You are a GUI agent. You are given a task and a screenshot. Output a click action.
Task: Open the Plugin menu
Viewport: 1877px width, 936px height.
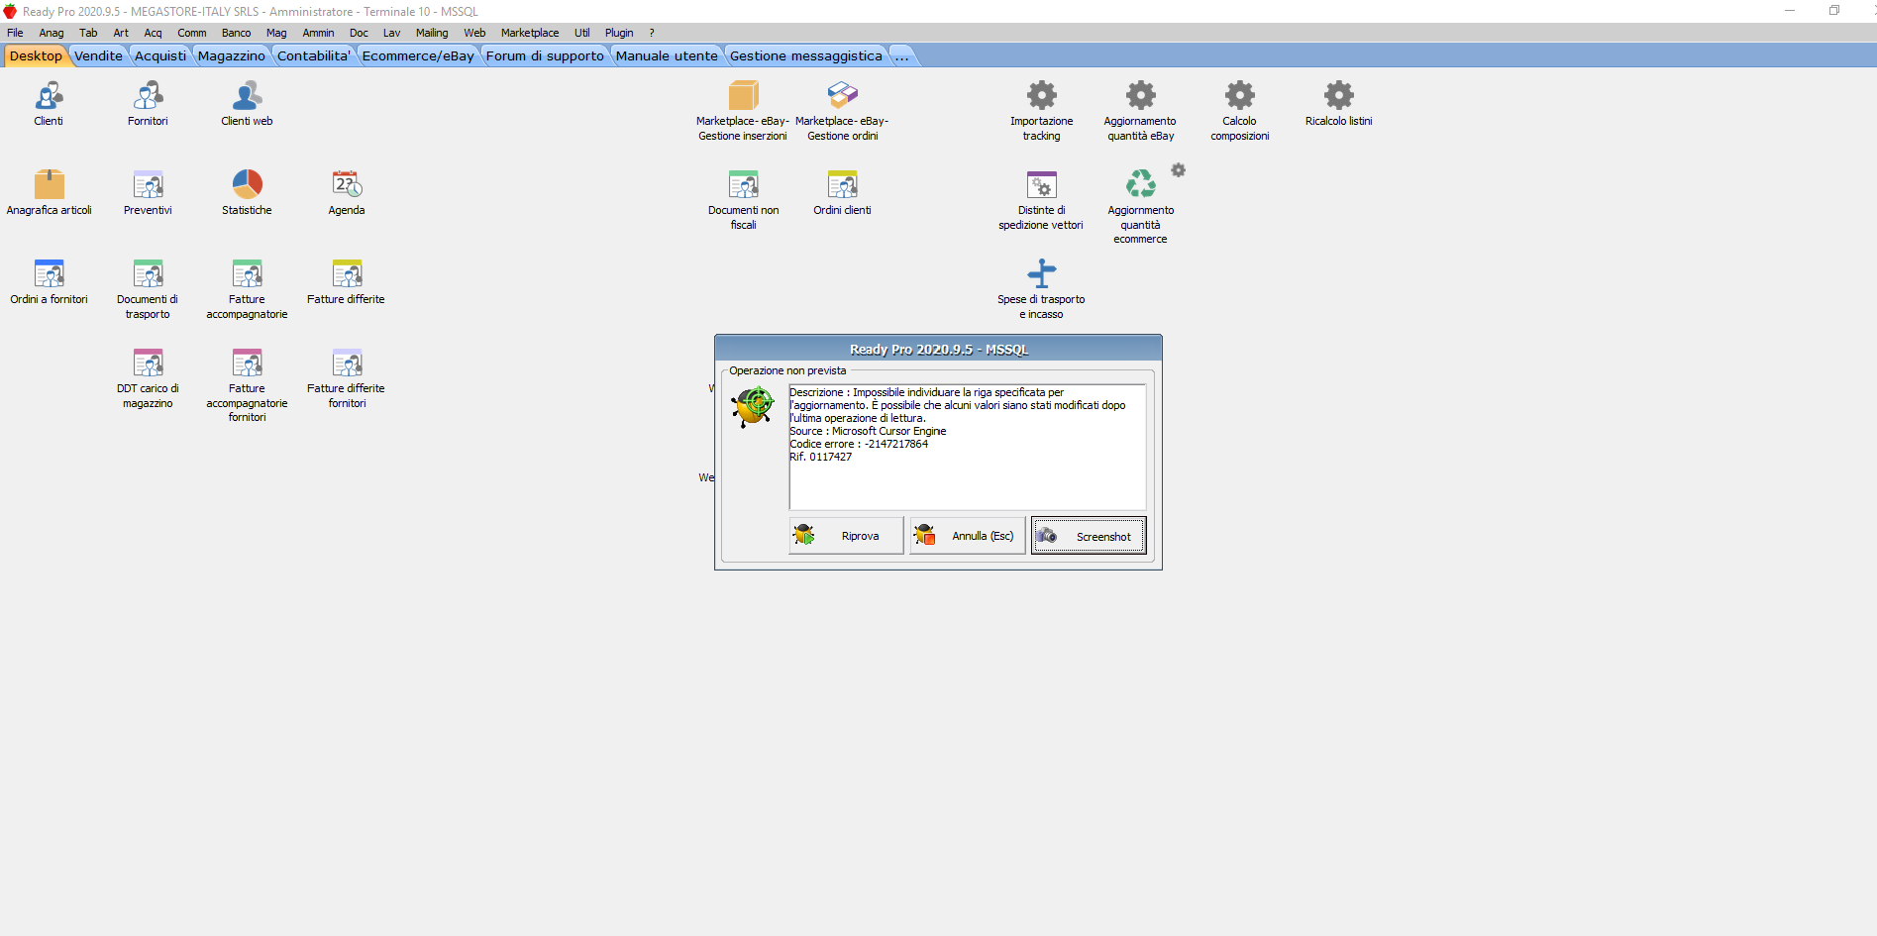(619, 33)
